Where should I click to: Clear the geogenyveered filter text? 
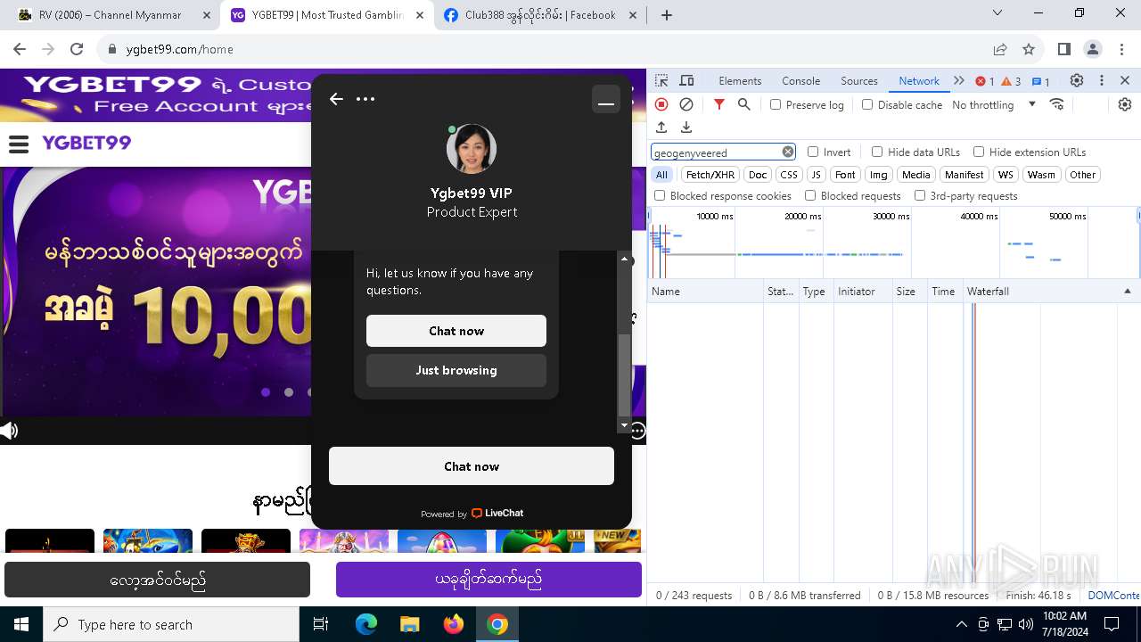pos(788,152)
